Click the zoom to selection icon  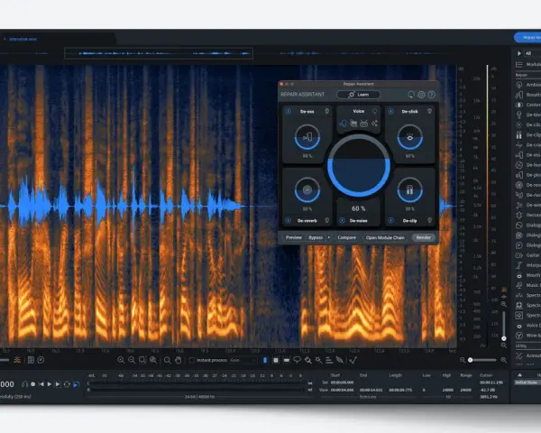coord(142,360)
